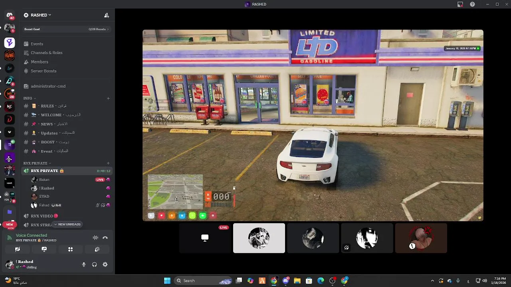
Task: Open the activities button in voice panel
Action: coord(70,249)
